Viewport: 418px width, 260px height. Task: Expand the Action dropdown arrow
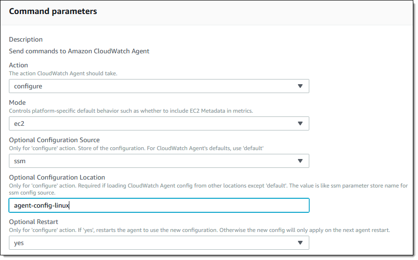(300, 86)
